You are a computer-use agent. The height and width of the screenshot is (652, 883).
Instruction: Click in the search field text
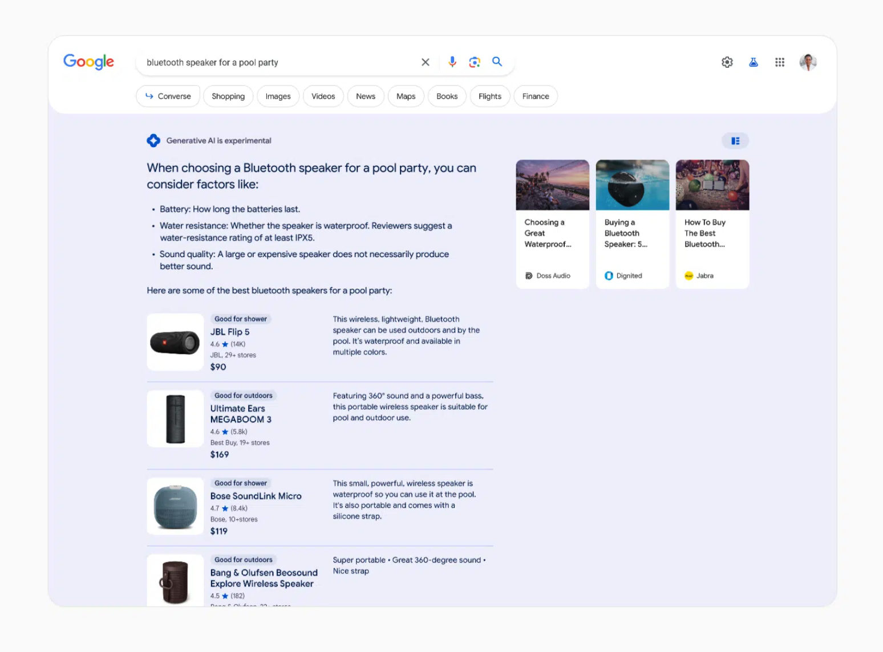(x=212, y=62)
